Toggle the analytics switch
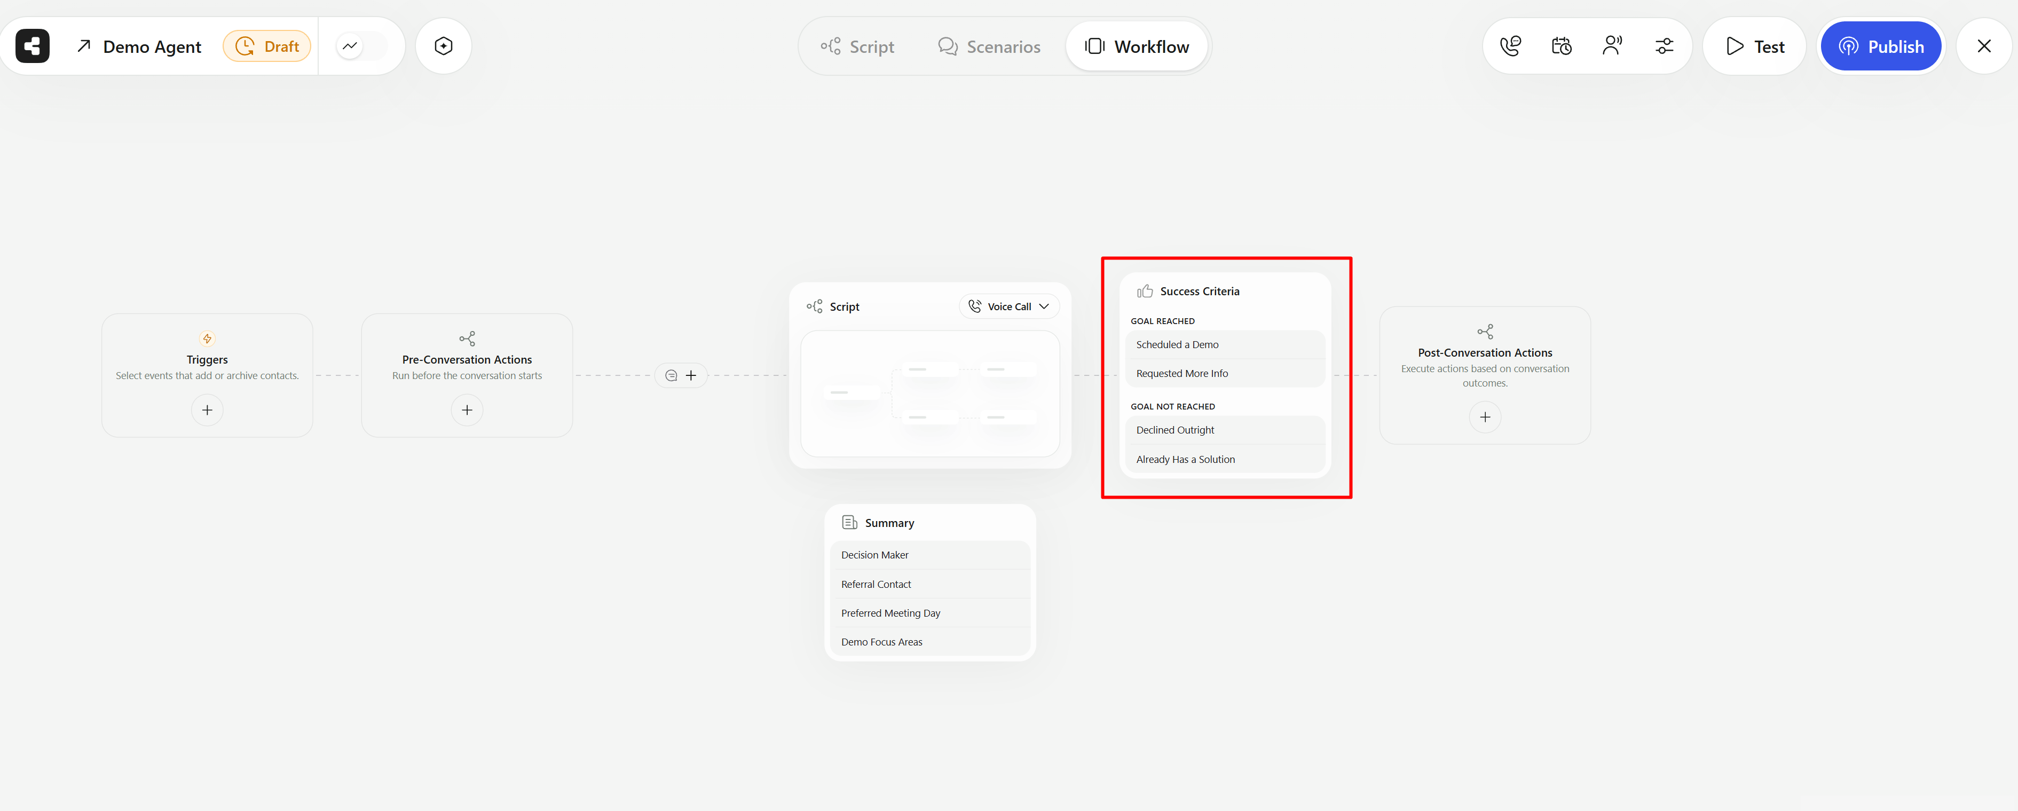Viewport: 2018px width, 811px height. point(361,46)
